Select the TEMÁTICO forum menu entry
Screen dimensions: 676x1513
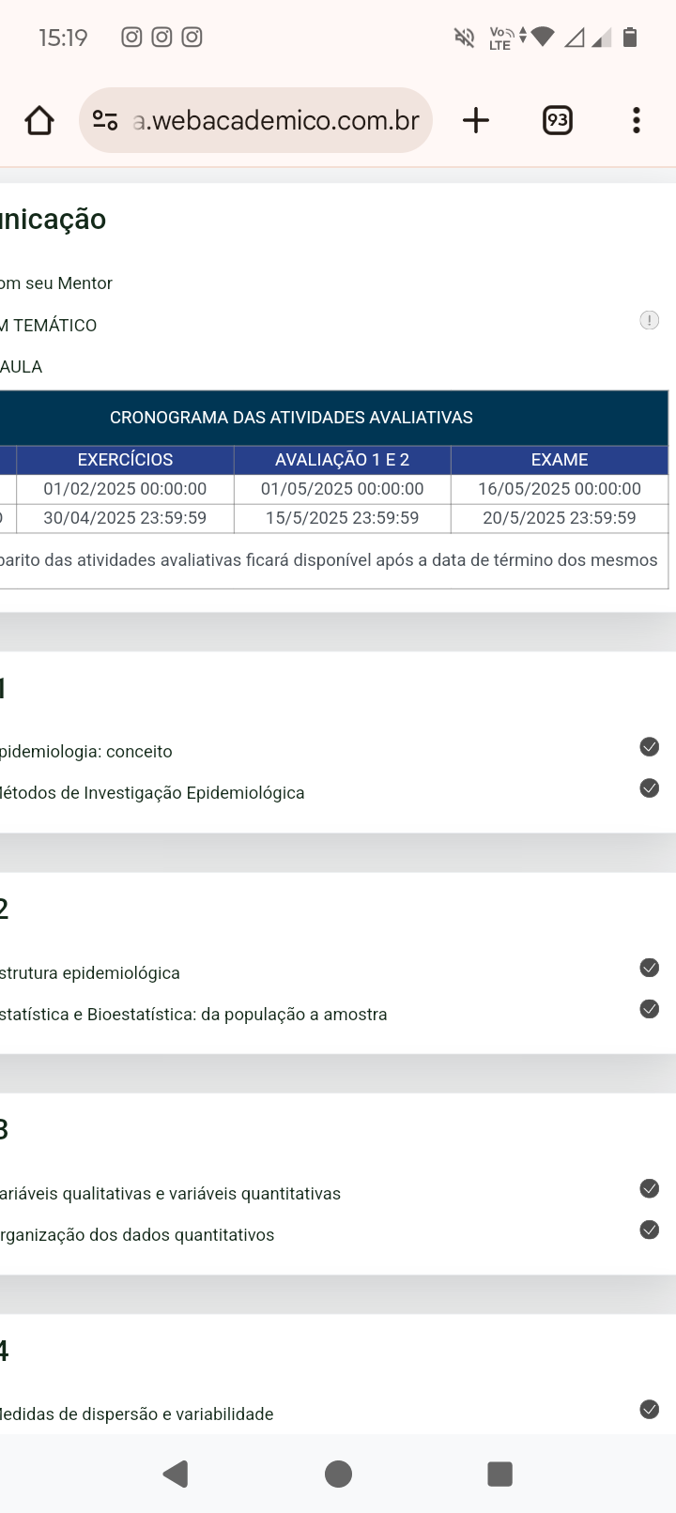[49, 326]
